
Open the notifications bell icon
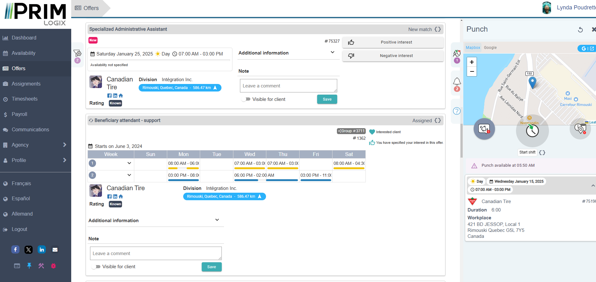click(x=457, y=82)
